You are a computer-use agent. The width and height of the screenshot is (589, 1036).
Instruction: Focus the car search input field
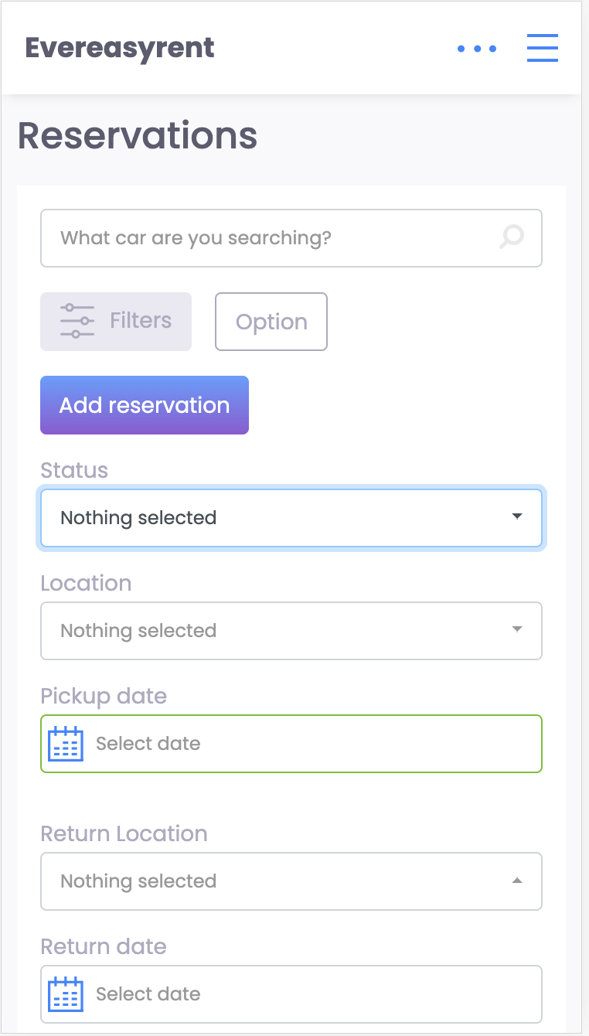click(291, 238)
